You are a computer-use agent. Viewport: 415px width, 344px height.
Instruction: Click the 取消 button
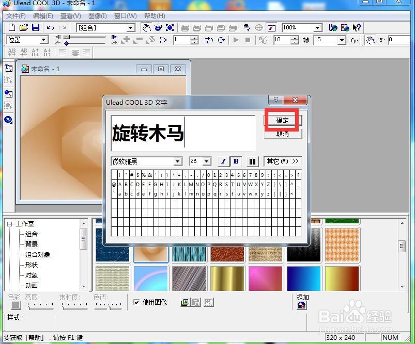point(282,134)
